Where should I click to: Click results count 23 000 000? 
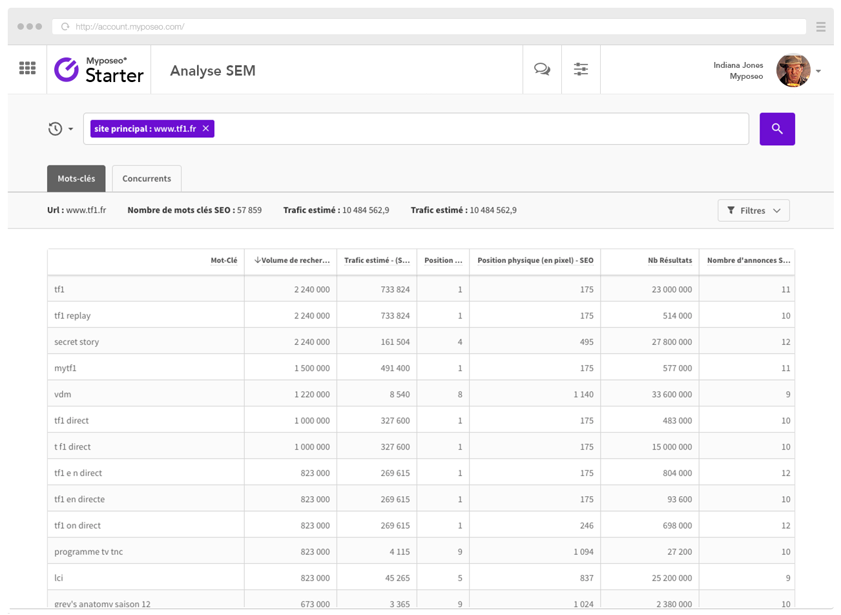tap(672, 289)
